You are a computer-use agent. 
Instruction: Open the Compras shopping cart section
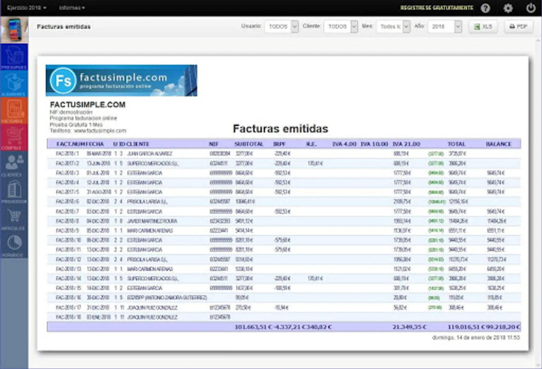(14, 137)
